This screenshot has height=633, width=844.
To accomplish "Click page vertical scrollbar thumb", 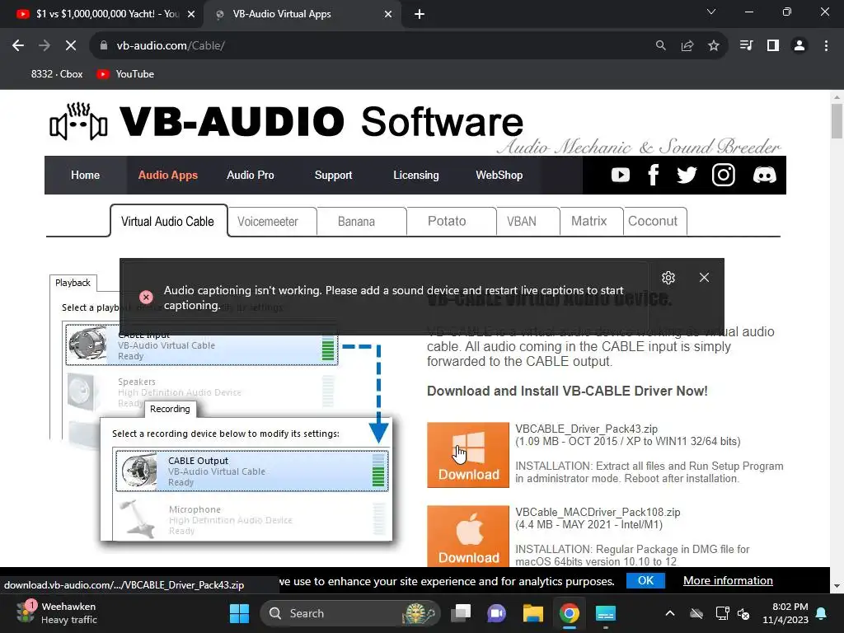I will pos(837,121).
